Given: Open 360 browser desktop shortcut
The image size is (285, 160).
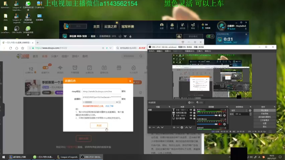Looking at the screenshot, I should [x=28, y=31].
